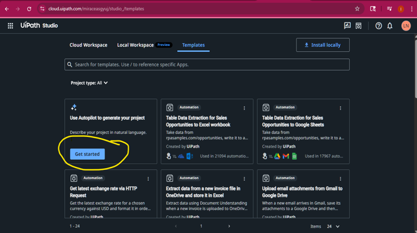This screenshot has height=233, width=417.
Task: Click the search magnifier icon
Action: [70, 64]
